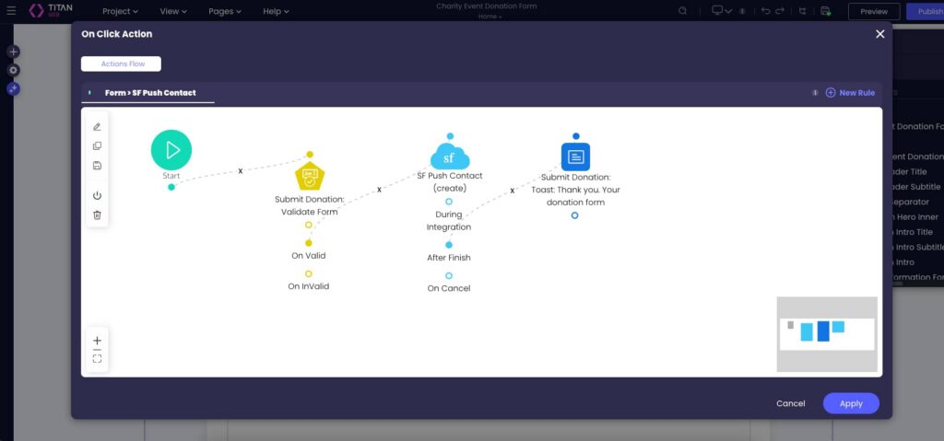Click the Titan Web logo

click(x=51, y=11)
